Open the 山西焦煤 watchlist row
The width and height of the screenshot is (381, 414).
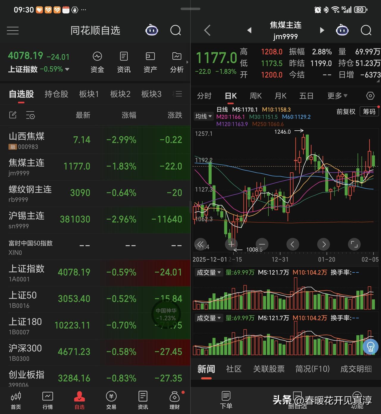coord(95,140)
